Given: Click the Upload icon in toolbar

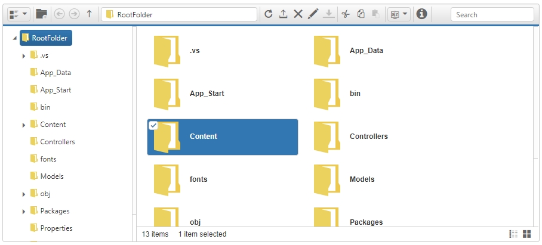Looking at the screenshot, I should 284,14.
